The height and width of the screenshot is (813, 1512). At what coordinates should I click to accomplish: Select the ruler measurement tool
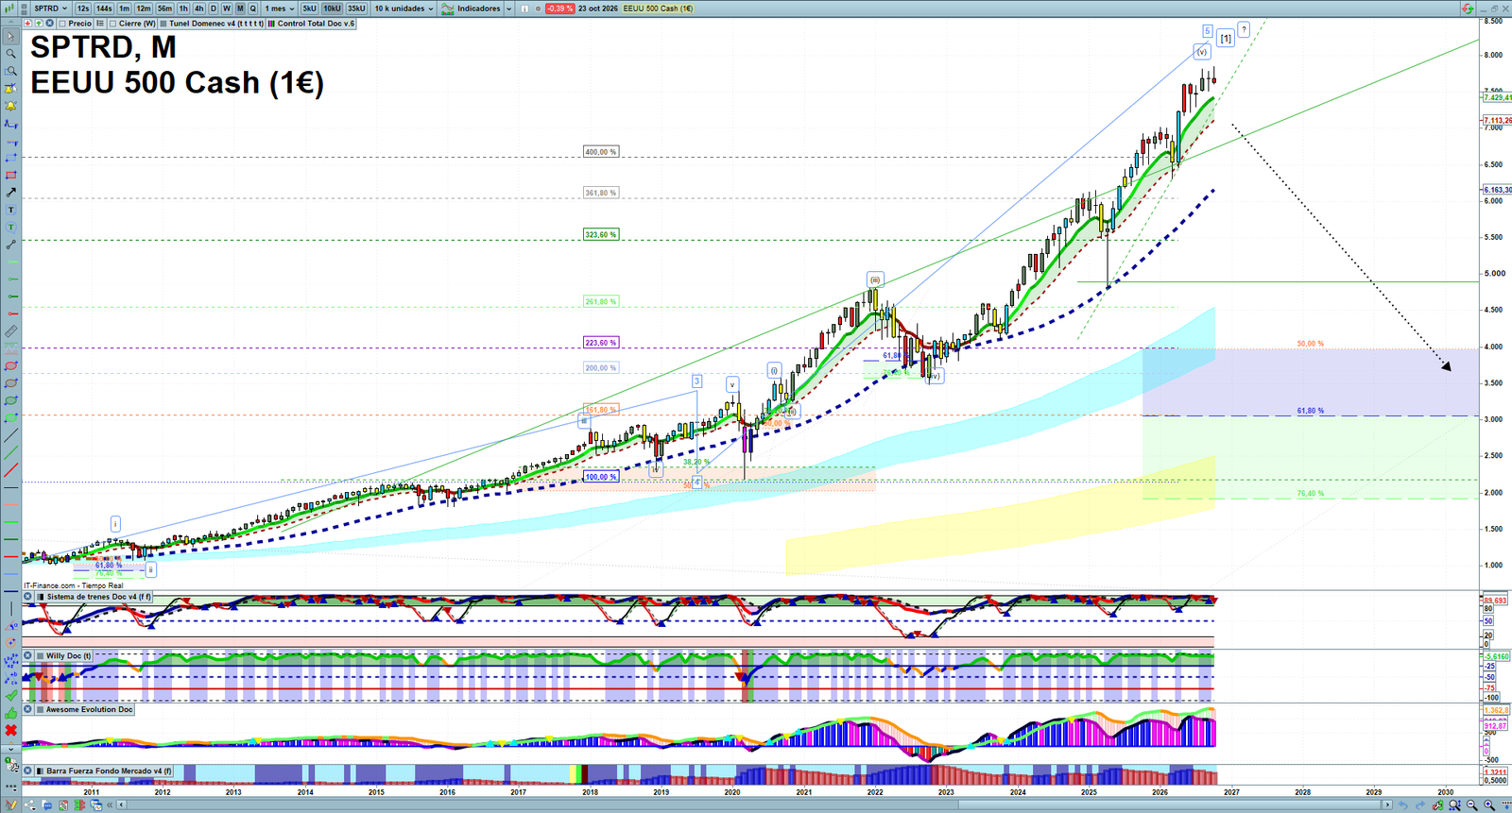coord(11,331)
